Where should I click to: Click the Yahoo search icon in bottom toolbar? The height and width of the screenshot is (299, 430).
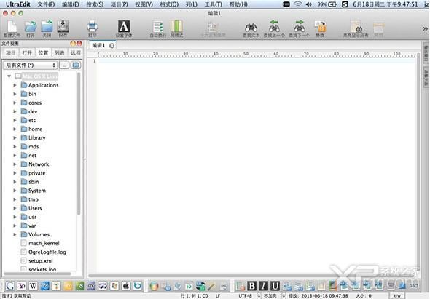point(22,286)
